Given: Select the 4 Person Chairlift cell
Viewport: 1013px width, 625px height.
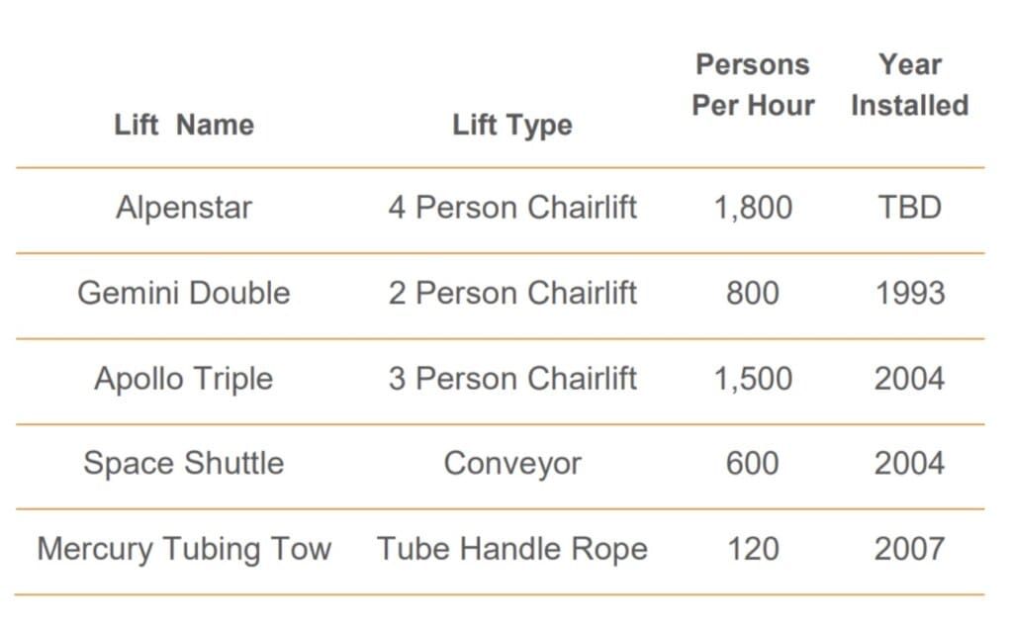Looking at the screenshot, I should tap(512, 208).
